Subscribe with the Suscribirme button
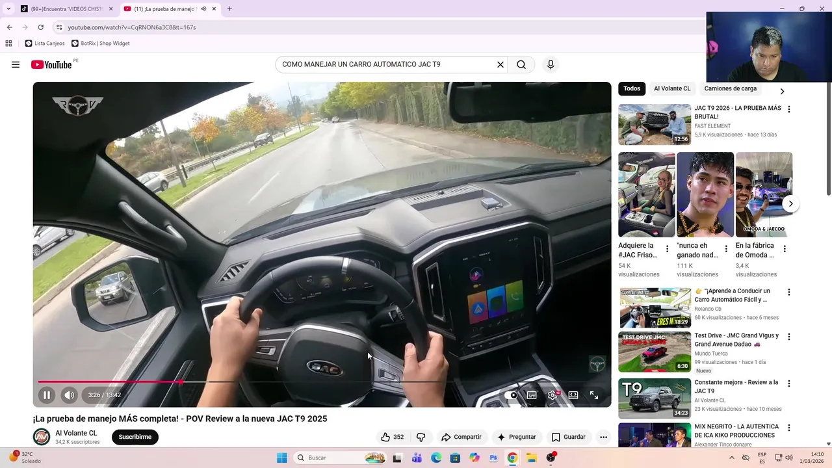This screenshot has height=468, width=832. point(135,437)
